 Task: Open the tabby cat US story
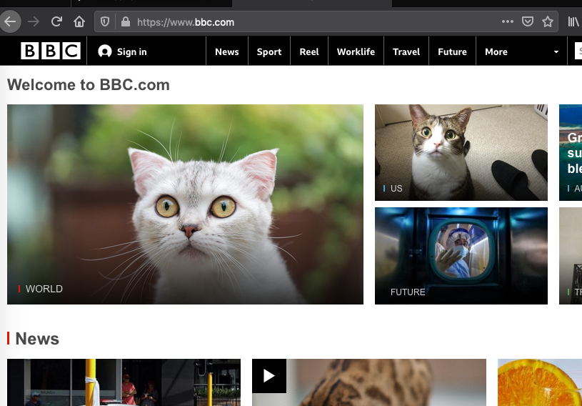click(461, 152)
